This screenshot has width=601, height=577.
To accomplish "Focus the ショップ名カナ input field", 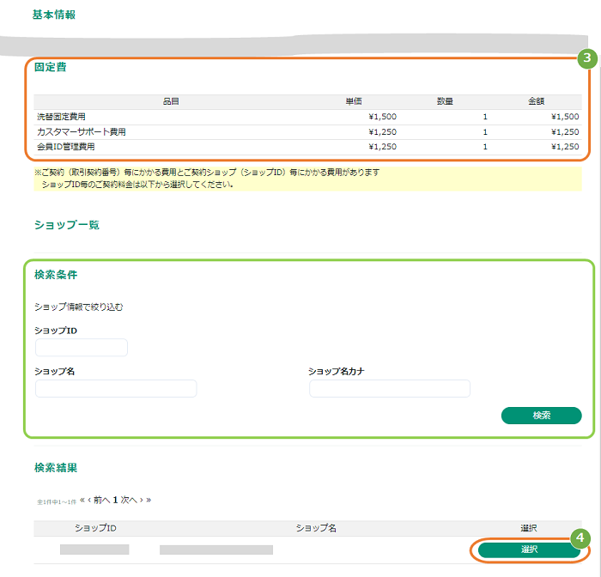I will click(x=390, y=388).
